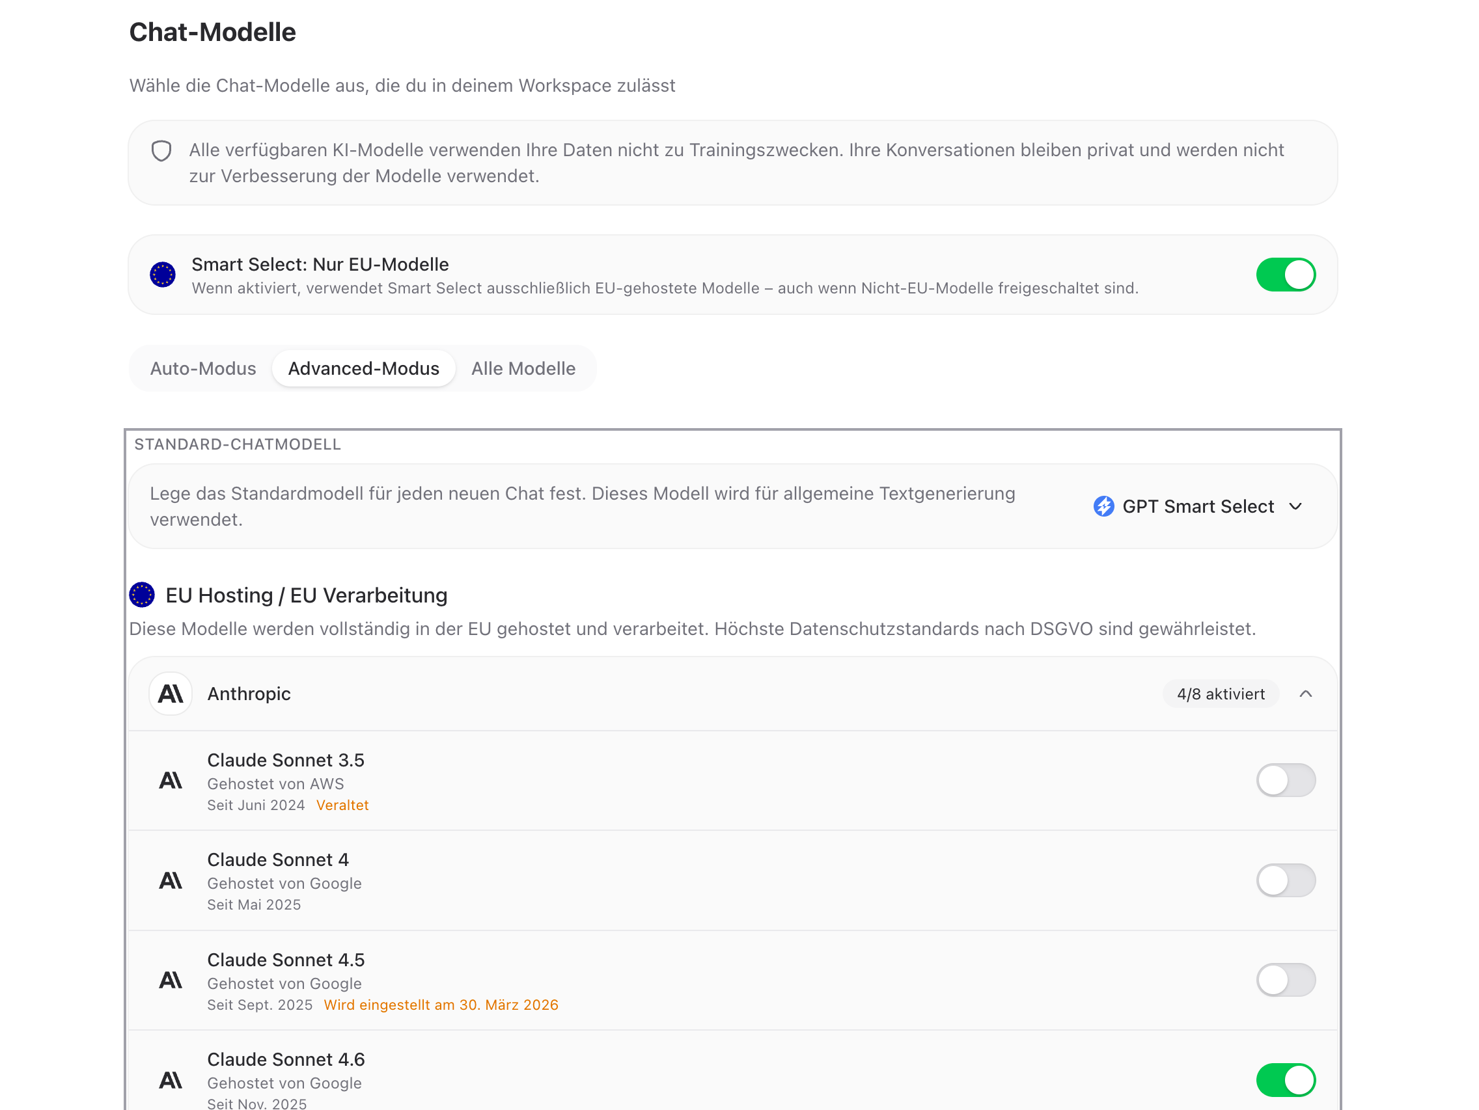
Task: Enable Claude Sonnet 4.5 model switch
Action: (1285, 980)
